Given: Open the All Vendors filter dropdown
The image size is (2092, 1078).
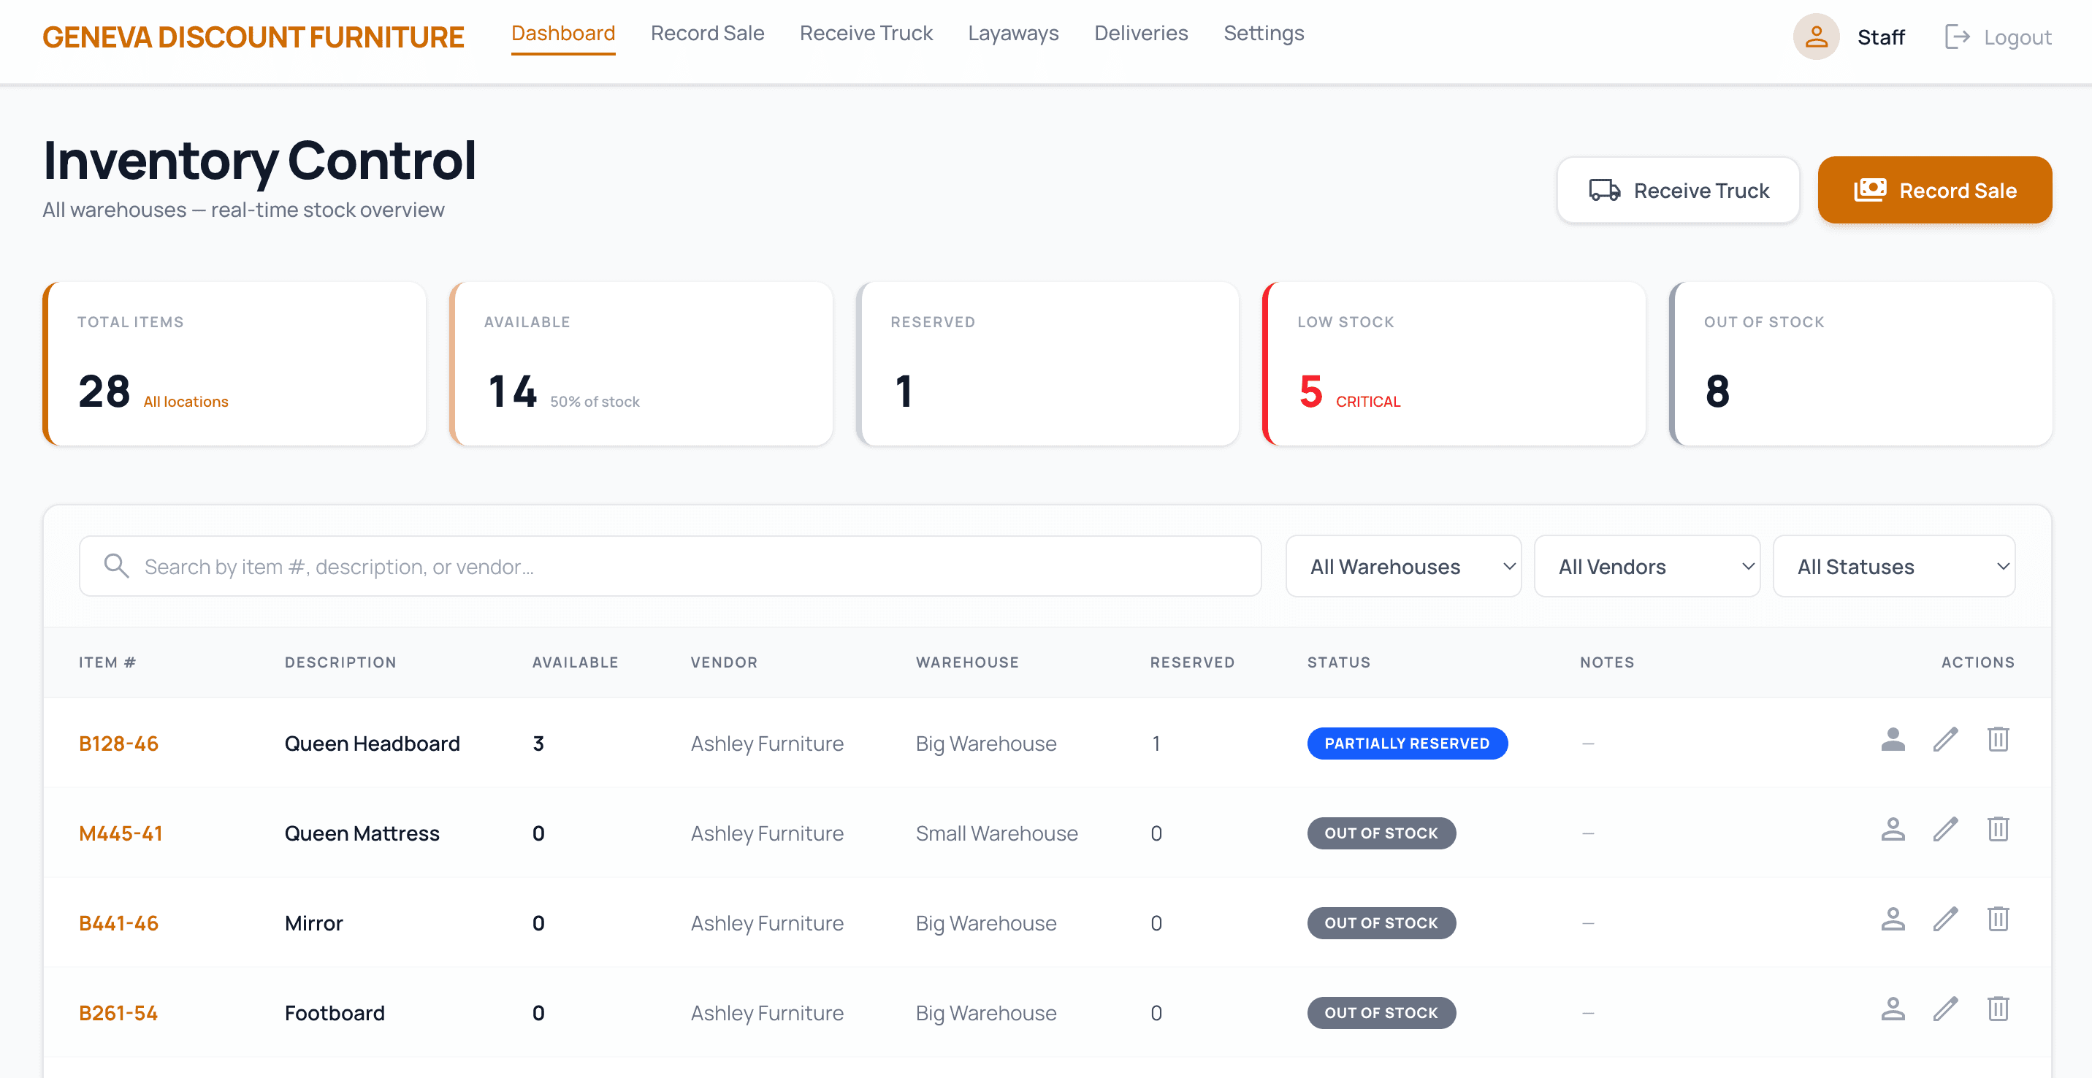Looking at the screenshot, I should 1647,566.
